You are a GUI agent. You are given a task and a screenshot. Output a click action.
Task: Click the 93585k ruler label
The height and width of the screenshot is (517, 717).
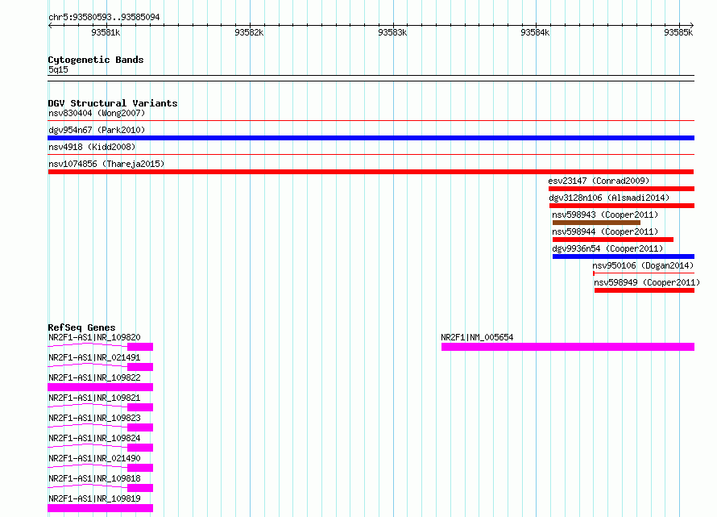click(x=678, y=32)
